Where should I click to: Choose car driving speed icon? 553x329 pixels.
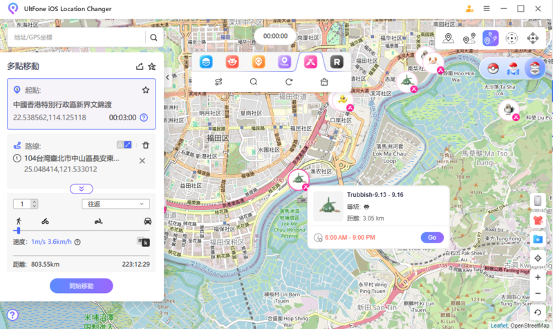[x=148, y=221]
